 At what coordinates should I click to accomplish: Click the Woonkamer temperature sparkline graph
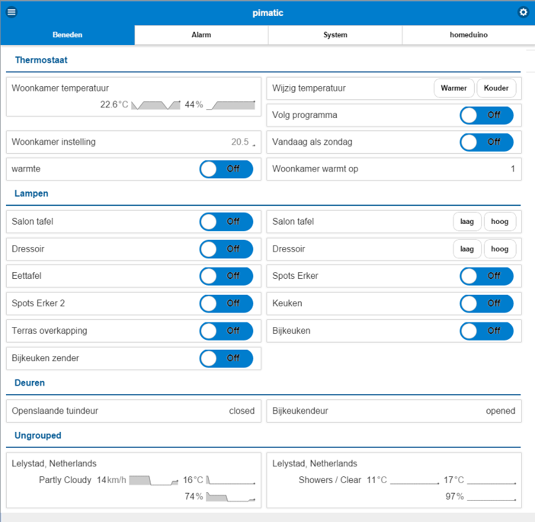pyautogui.click(x=156, y=105)
